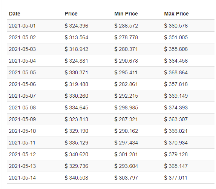Select max price $ 374.393
The width and height of the screenshot is (216, 189).
176,108
